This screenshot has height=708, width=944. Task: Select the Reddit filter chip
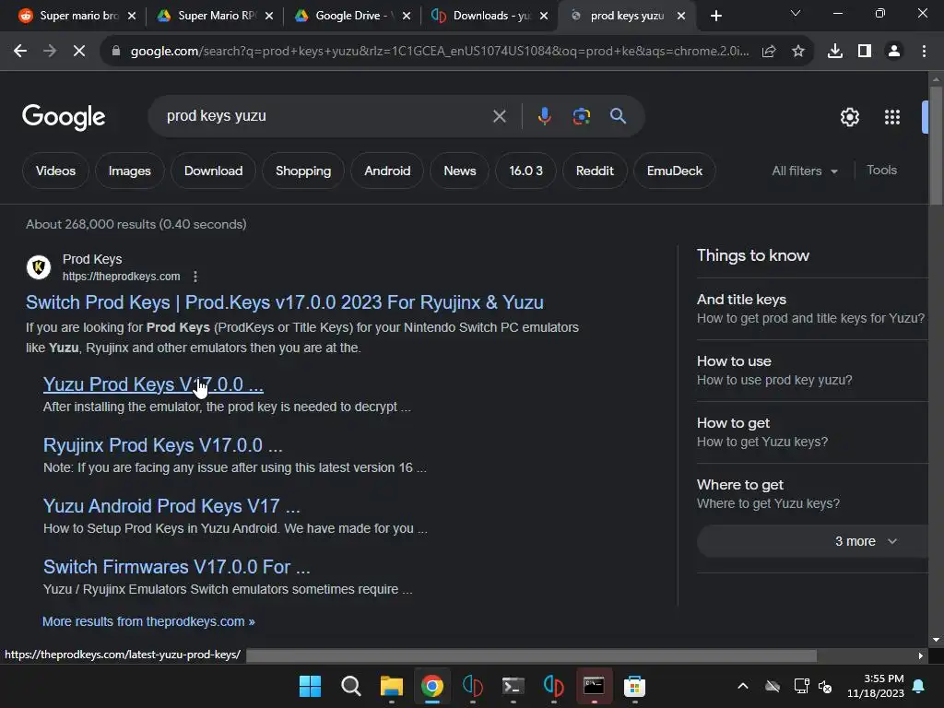(x=595, y=171)
